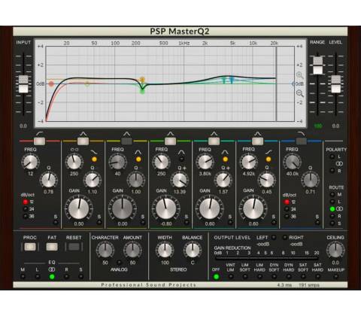The width and height of the screenshot is (361, 316).
Task: Click the CHARACTER knob
Action: (x=105, y=251)
